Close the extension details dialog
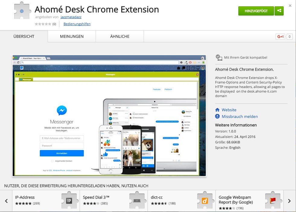Viewport: 296px width, 212px height. pyautogui.click(x=290, y=6)
